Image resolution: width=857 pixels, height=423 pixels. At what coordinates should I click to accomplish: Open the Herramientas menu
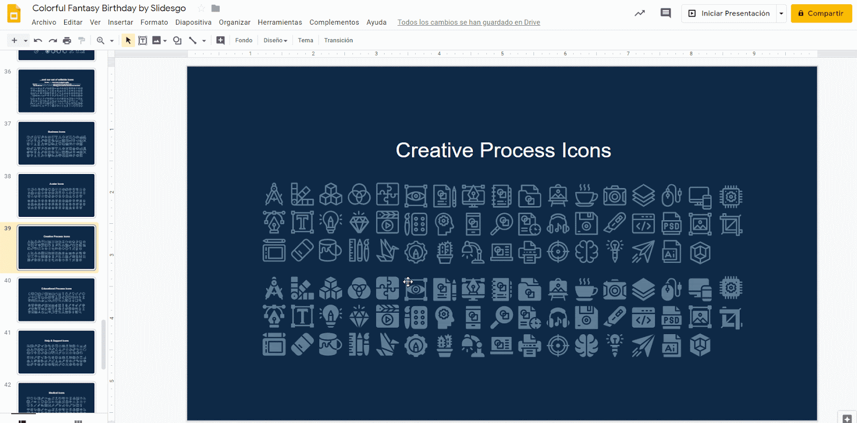(280, 22)
